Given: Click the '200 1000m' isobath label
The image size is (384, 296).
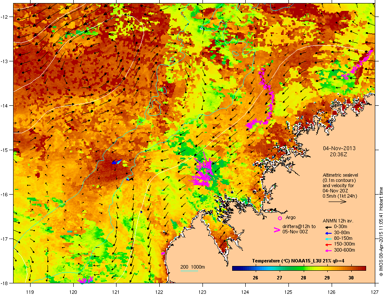Looking at the screenshot, I should (192, 267).
